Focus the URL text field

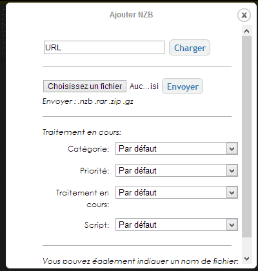(104, 48)
